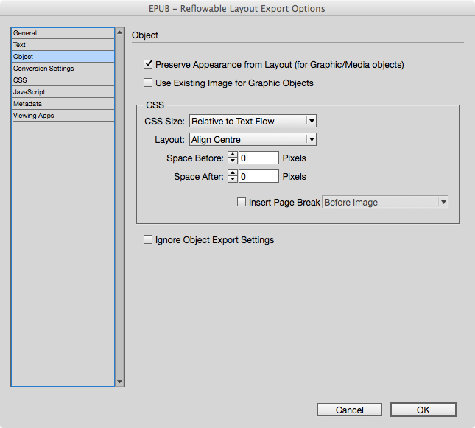Open the Before Image page break dropdown
This screenshot has height=428, width=475.
(385, 203)
